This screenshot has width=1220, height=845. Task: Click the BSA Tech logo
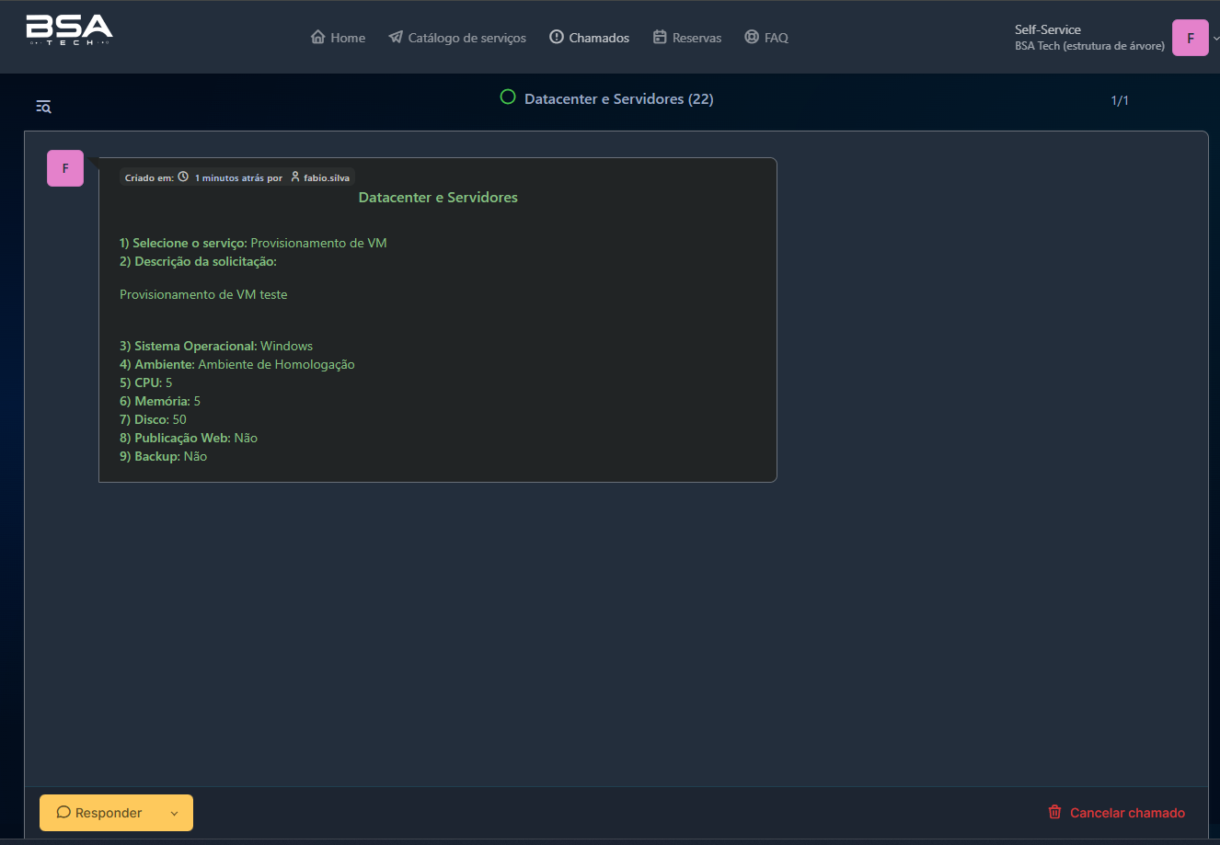point(69,30)
